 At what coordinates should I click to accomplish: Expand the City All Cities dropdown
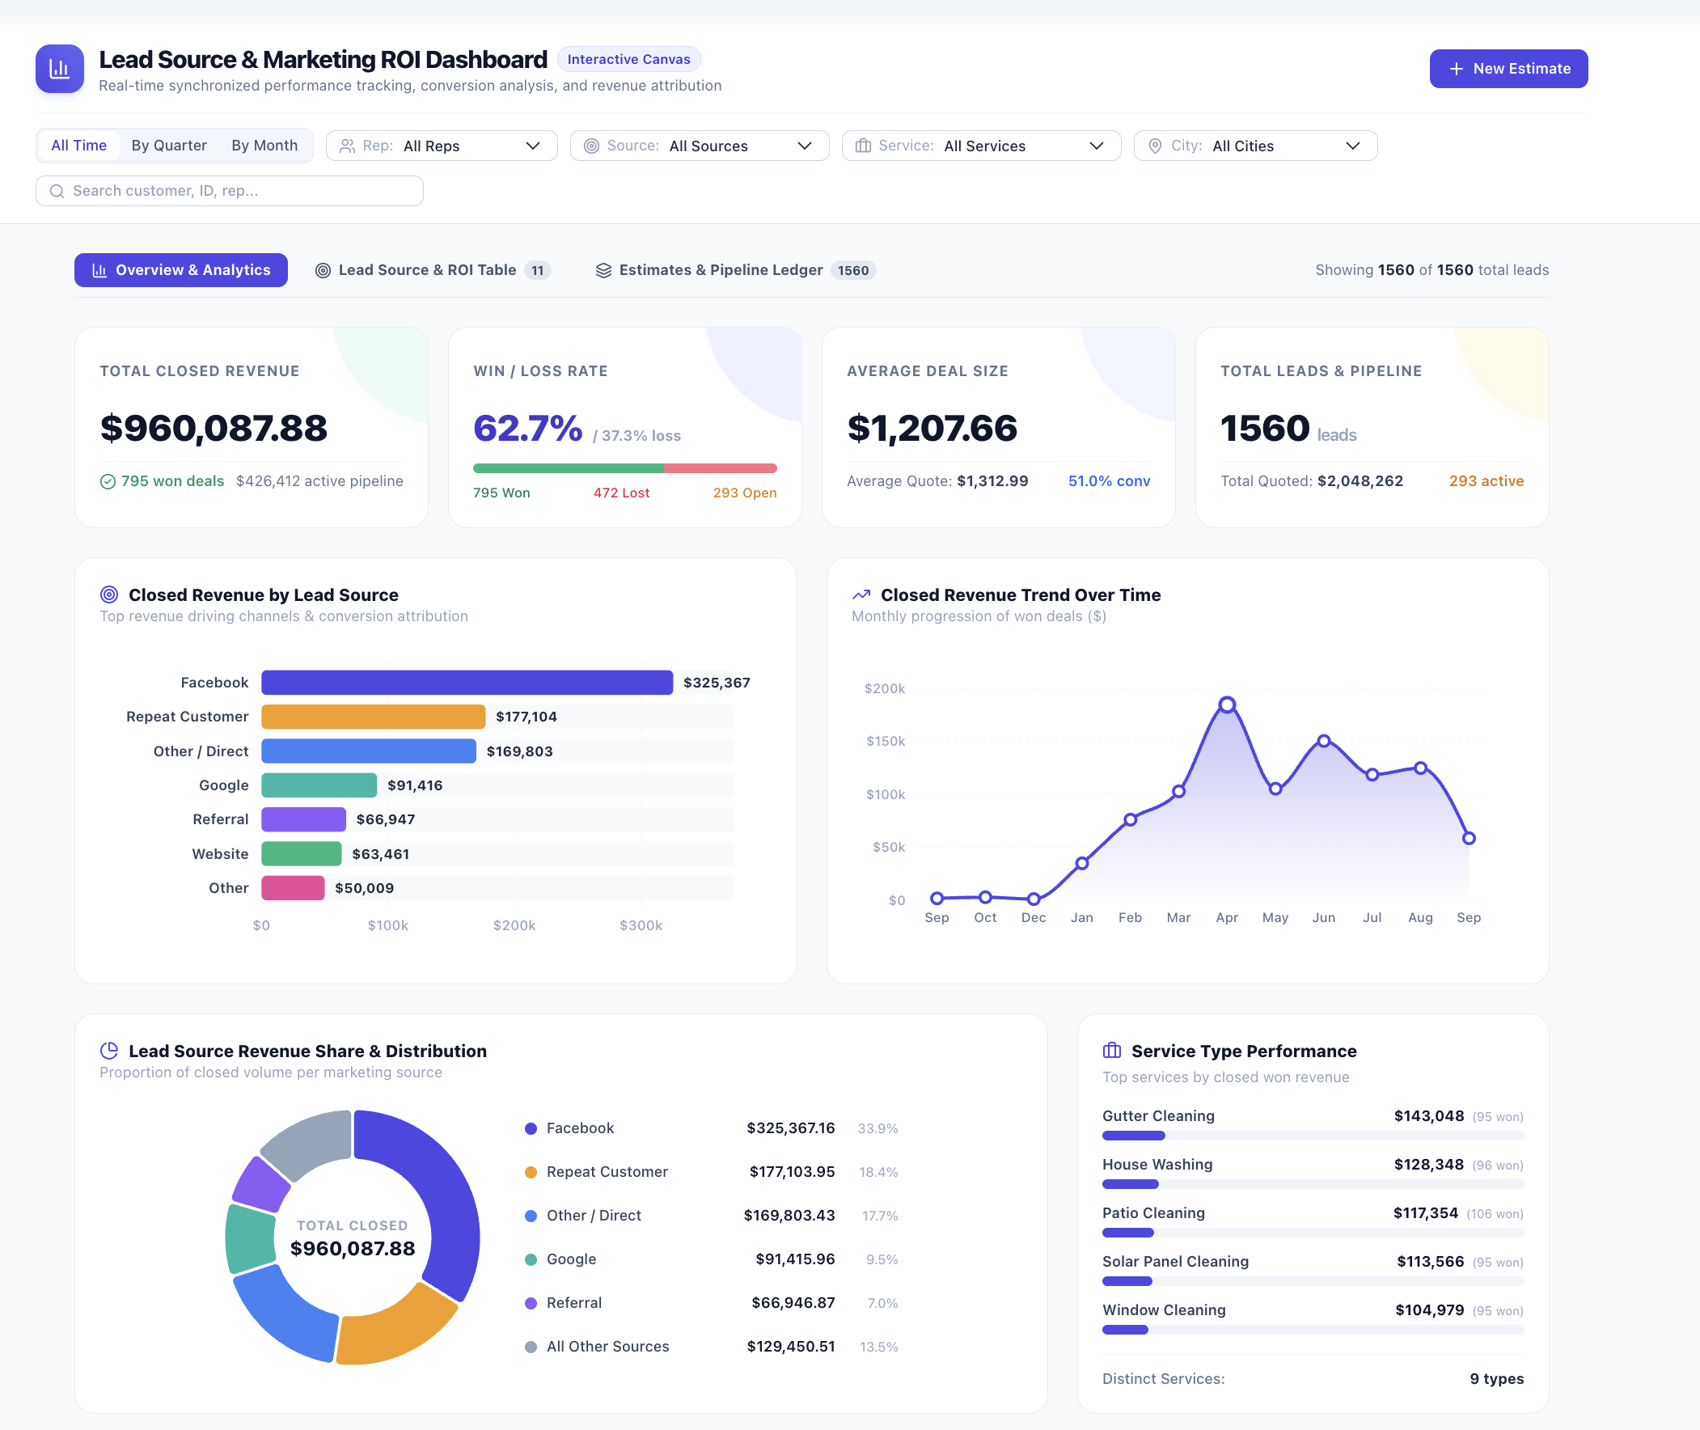pos(1256,146)
